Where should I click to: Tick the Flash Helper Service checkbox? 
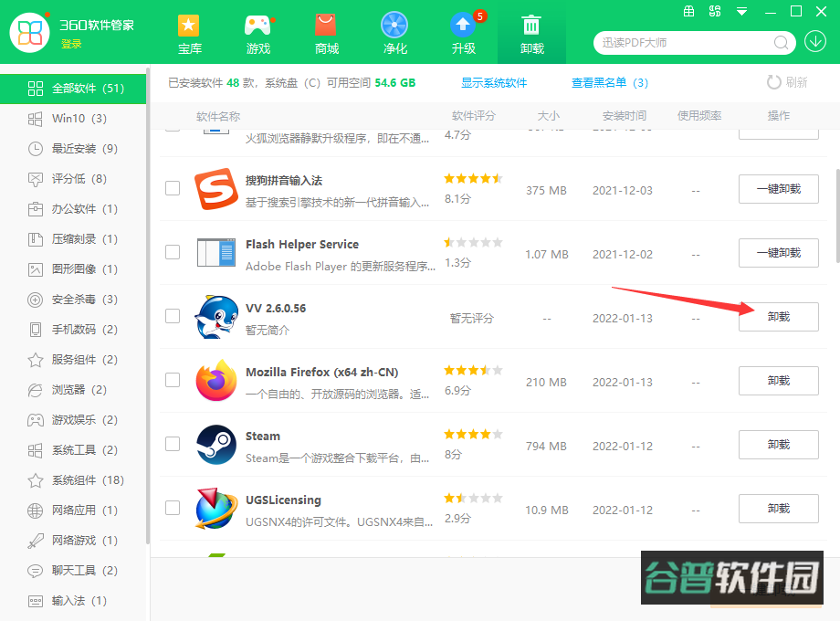click(173, 252)
